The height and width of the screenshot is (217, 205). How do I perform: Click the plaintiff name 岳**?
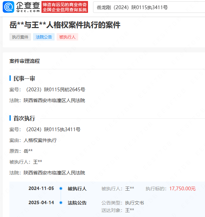click(28, 151)
